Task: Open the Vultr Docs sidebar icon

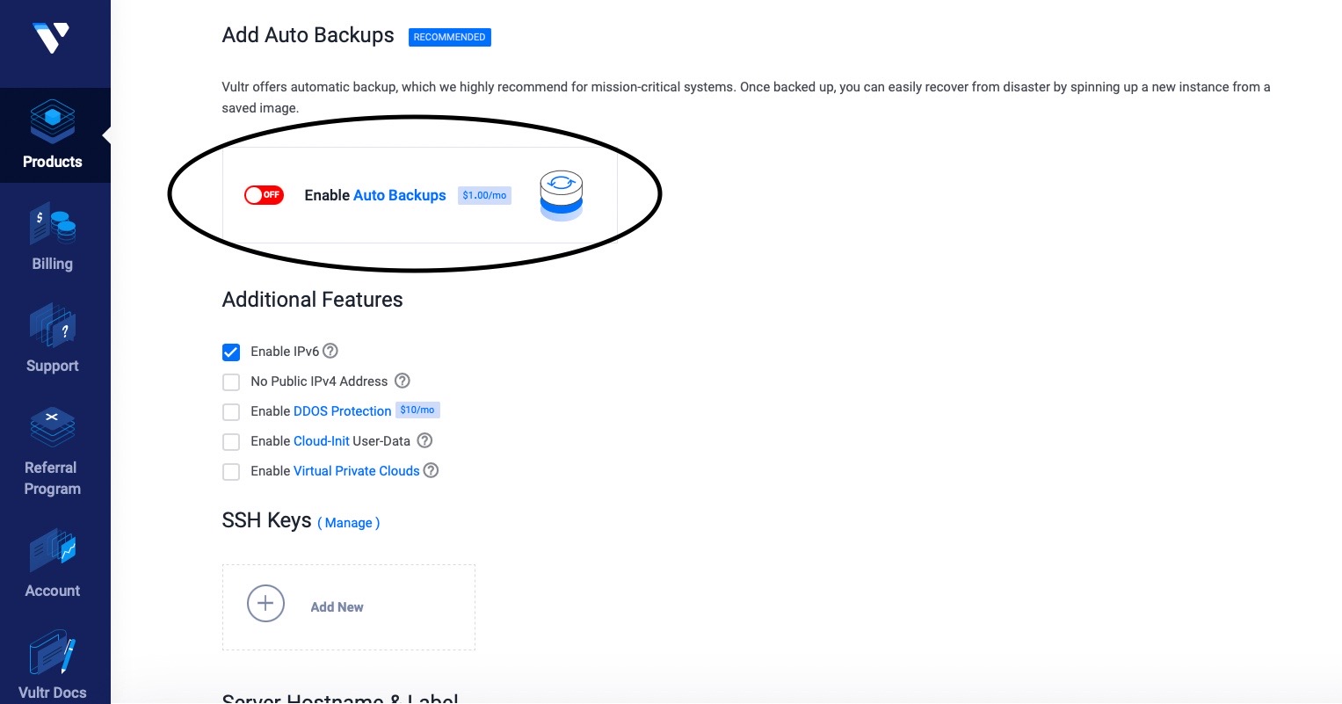Action: (53, 653)
